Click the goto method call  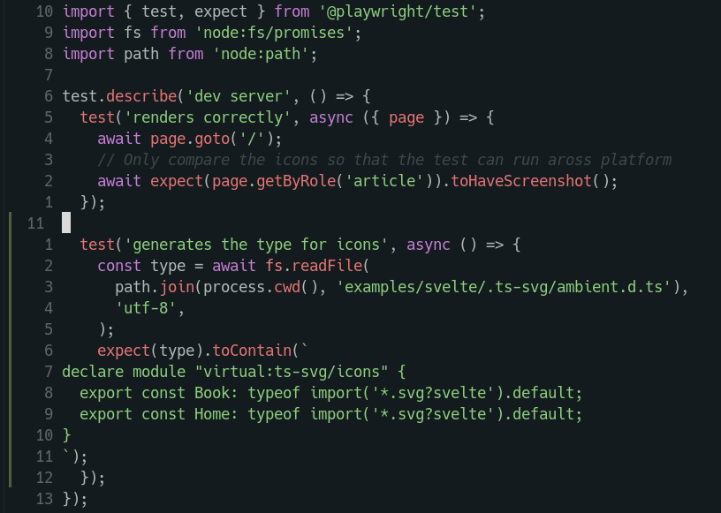tap(212, 139)
